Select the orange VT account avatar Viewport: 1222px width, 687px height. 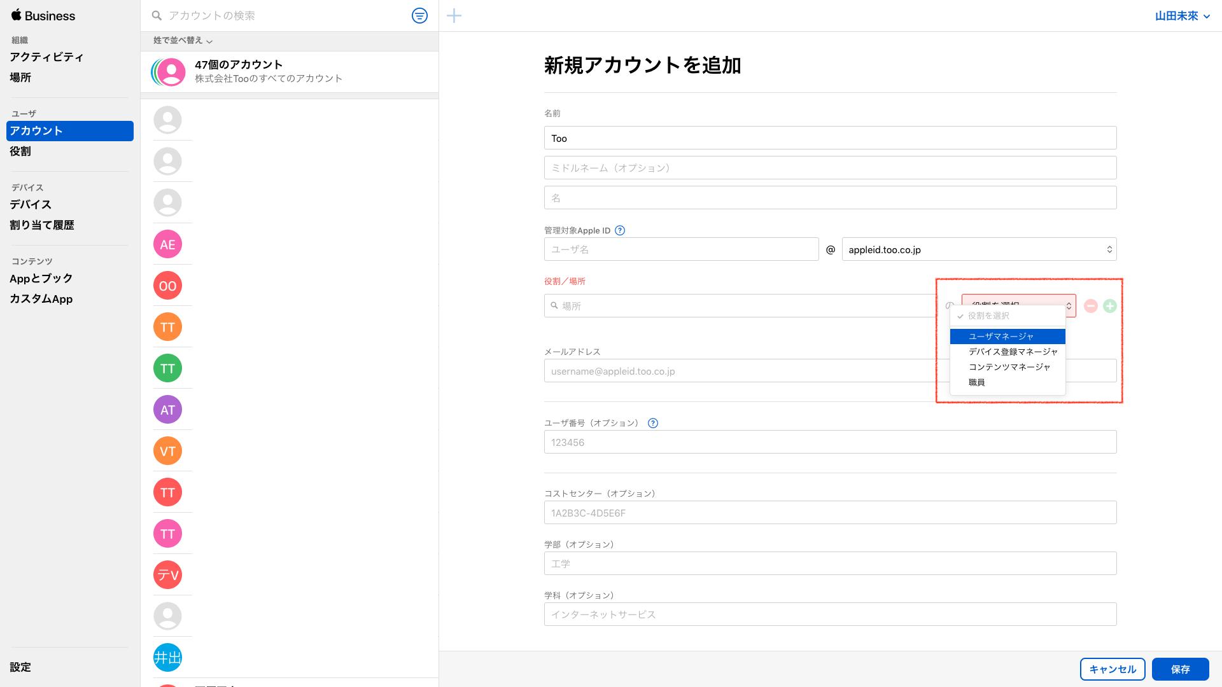pyautogui.click(x=168, y=451)
